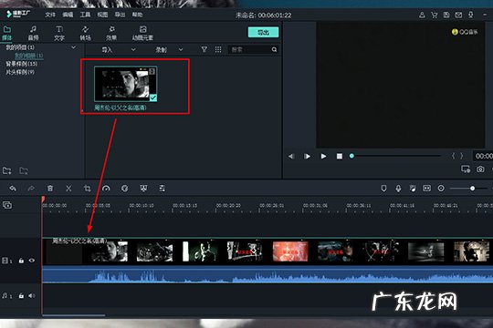Open the audio mixer icon
The image size is (493, 328).
point(413,189)
